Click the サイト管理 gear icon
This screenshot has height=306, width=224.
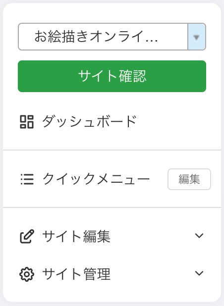point(27,274)
